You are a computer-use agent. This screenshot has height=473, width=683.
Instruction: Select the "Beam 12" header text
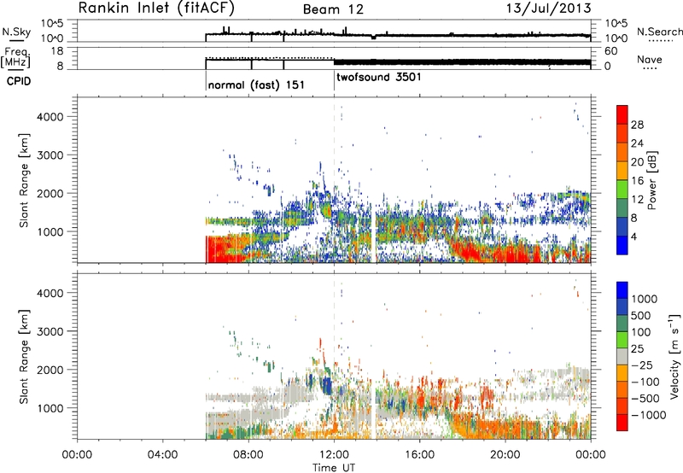click(333, 9)
